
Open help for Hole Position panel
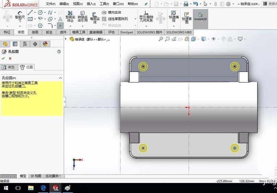pos(59,52)
